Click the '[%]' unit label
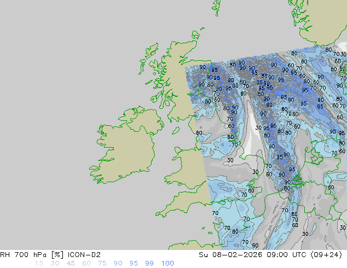This screenshot has height=268, width=347. point(57,255)
